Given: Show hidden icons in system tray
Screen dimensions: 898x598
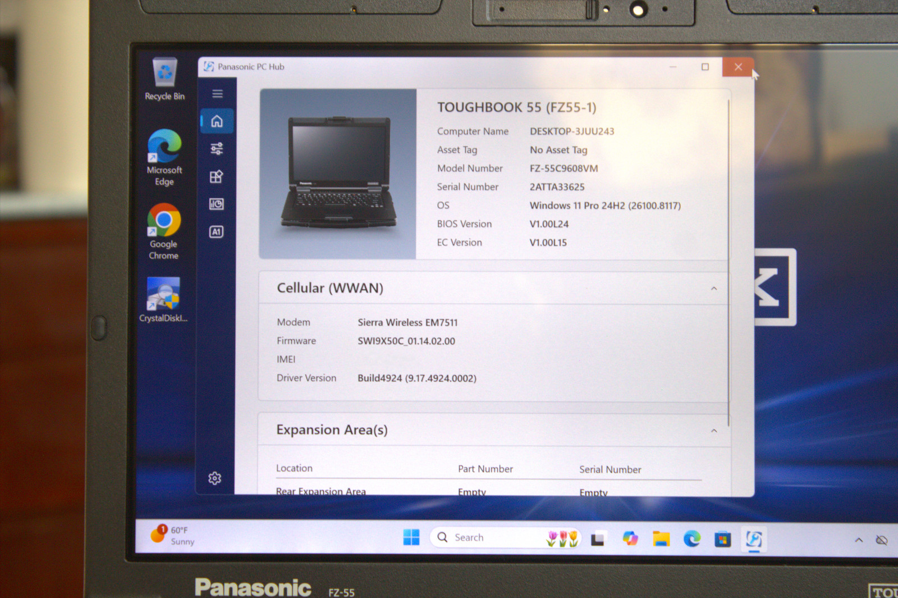Looking at the screenshot, I should [x=859, y=540].
